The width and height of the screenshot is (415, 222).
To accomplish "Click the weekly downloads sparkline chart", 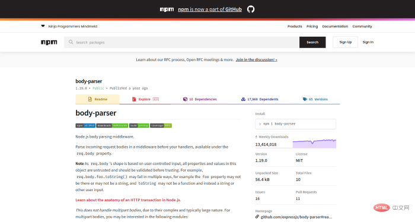I will (x=314, y=144).
